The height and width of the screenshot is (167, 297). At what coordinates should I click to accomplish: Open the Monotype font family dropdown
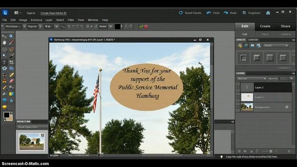(x=24, y=27)
